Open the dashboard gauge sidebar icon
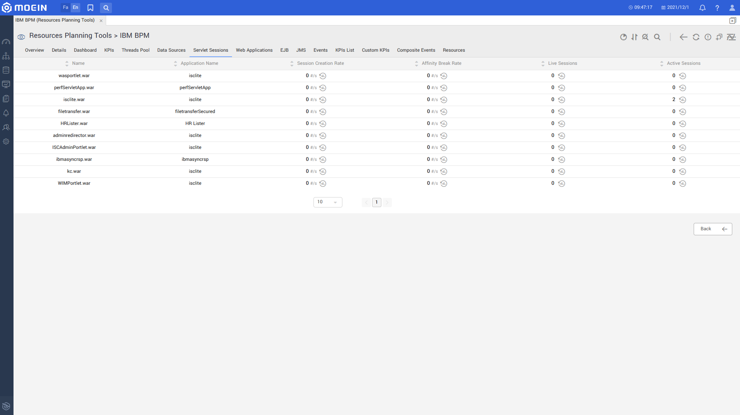 (x=6, y=42)
